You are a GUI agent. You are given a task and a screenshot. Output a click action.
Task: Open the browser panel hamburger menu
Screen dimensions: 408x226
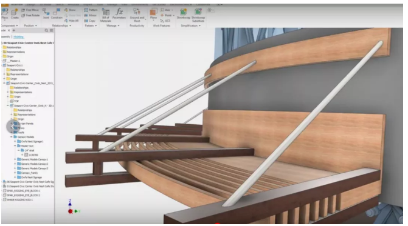[52, 30]
